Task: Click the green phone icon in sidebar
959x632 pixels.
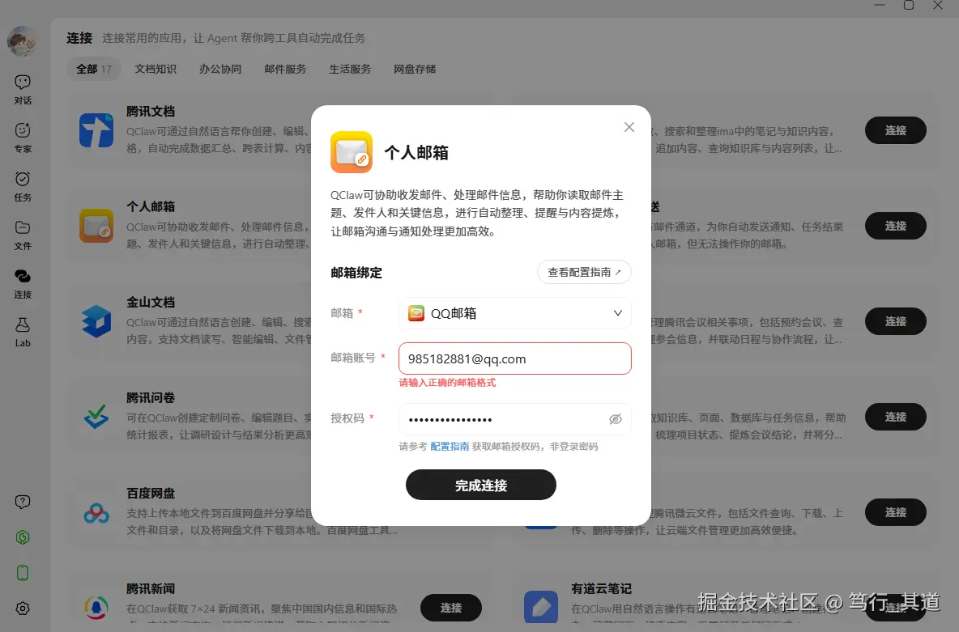Action: 23,573
